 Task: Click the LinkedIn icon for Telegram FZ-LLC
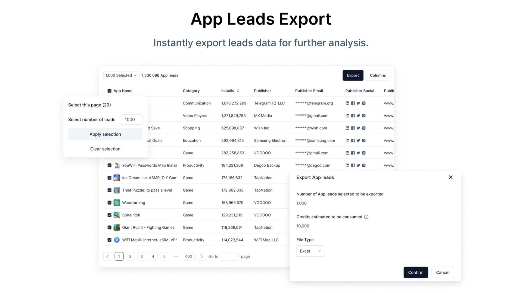pyautogui.click(x=347, y=103)
